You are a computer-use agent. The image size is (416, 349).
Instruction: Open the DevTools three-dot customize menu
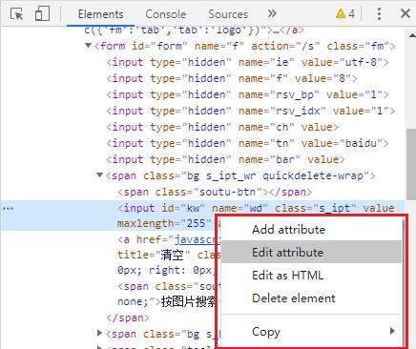point(379,13)
